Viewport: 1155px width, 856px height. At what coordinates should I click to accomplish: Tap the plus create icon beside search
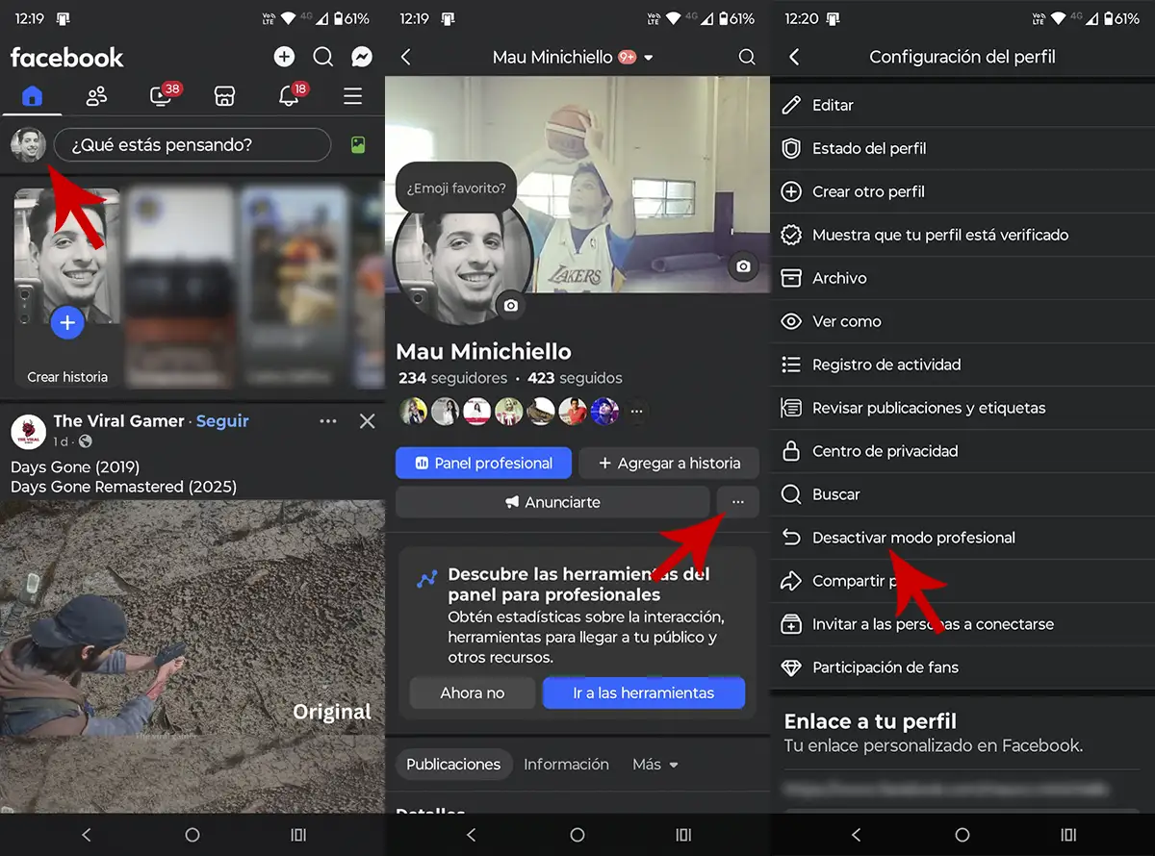(x=284, y=58)
